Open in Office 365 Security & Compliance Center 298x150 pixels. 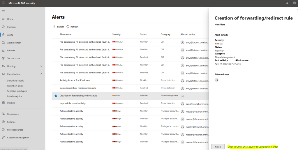click(253, 147)
